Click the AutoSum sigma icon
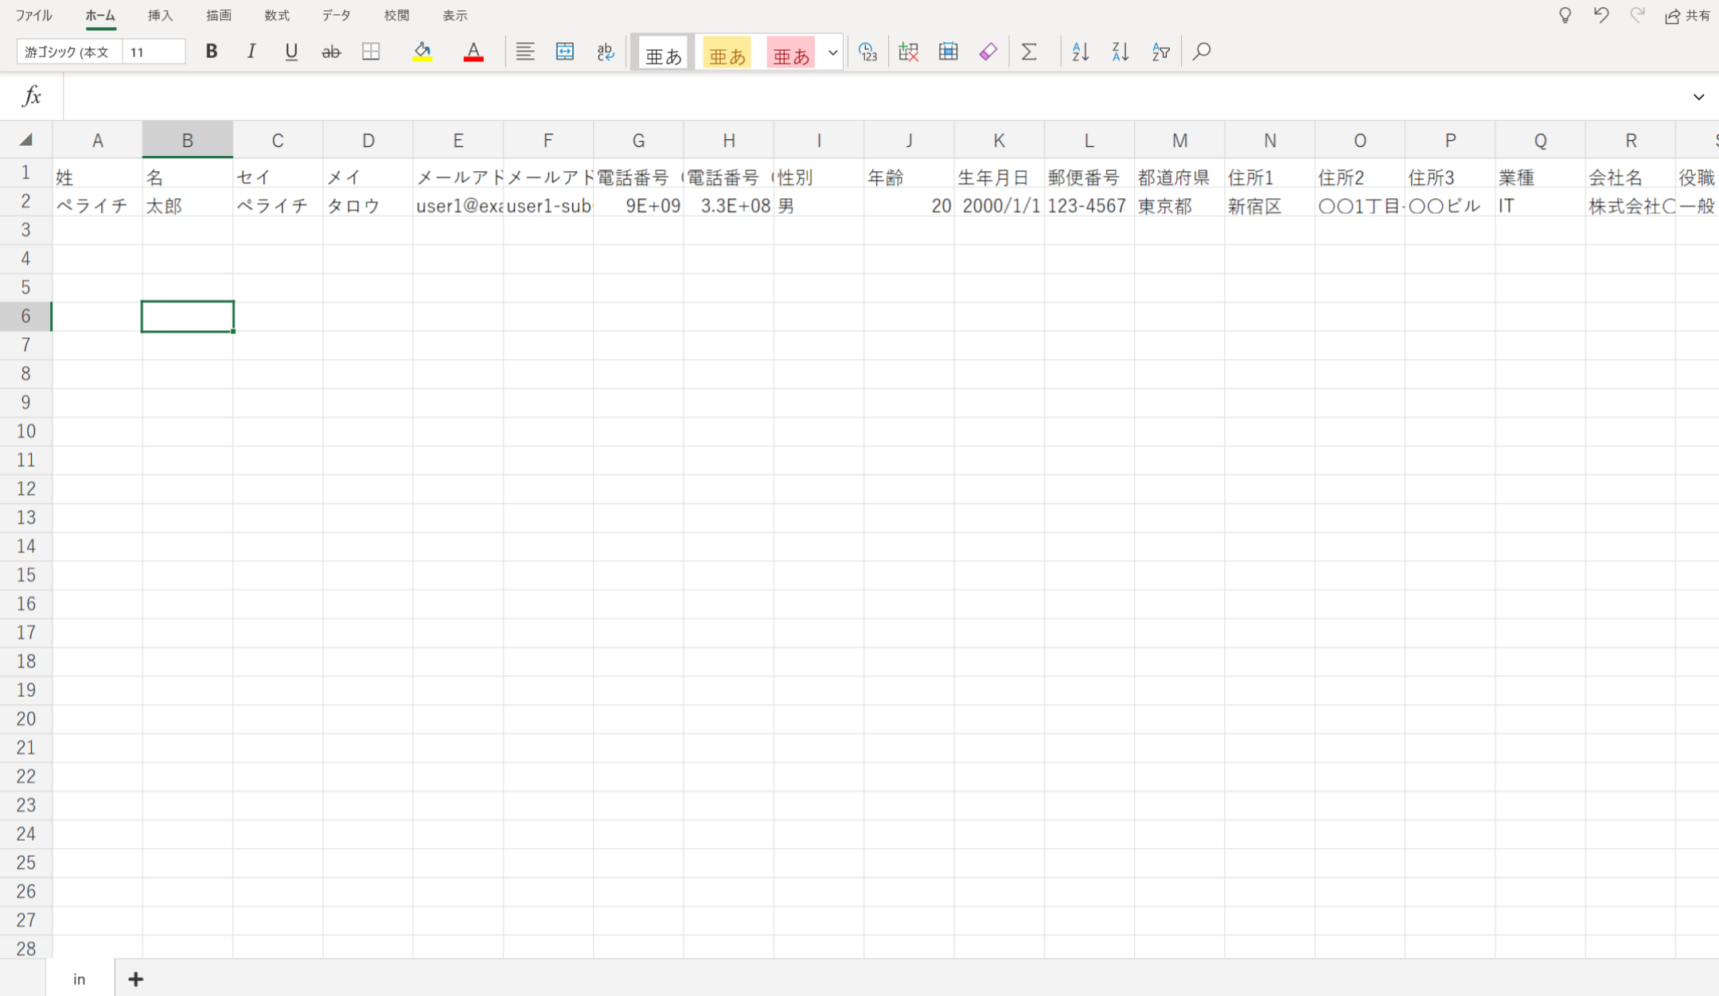 coord(1029,52)
